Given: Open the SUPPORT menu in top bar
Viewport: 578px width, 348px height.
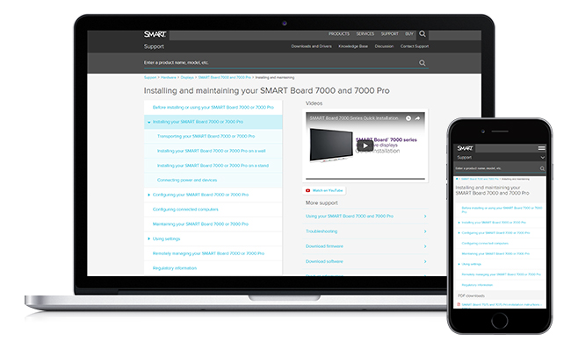Looking at the screenshot, I should (x=390, y=34).
